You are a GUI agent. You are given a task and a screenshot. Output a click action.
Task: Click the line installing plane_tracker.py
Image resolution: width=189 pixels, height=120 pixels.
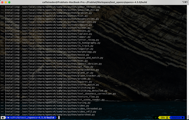coord(50,76)
